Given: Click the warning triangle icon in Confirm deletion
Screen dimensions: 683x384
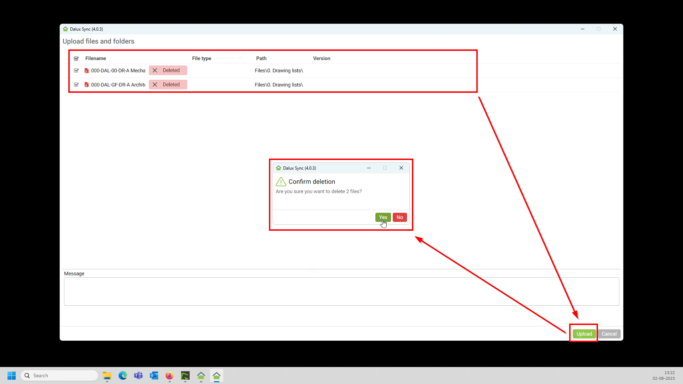Looking at the screenshot, I should 281,182.
